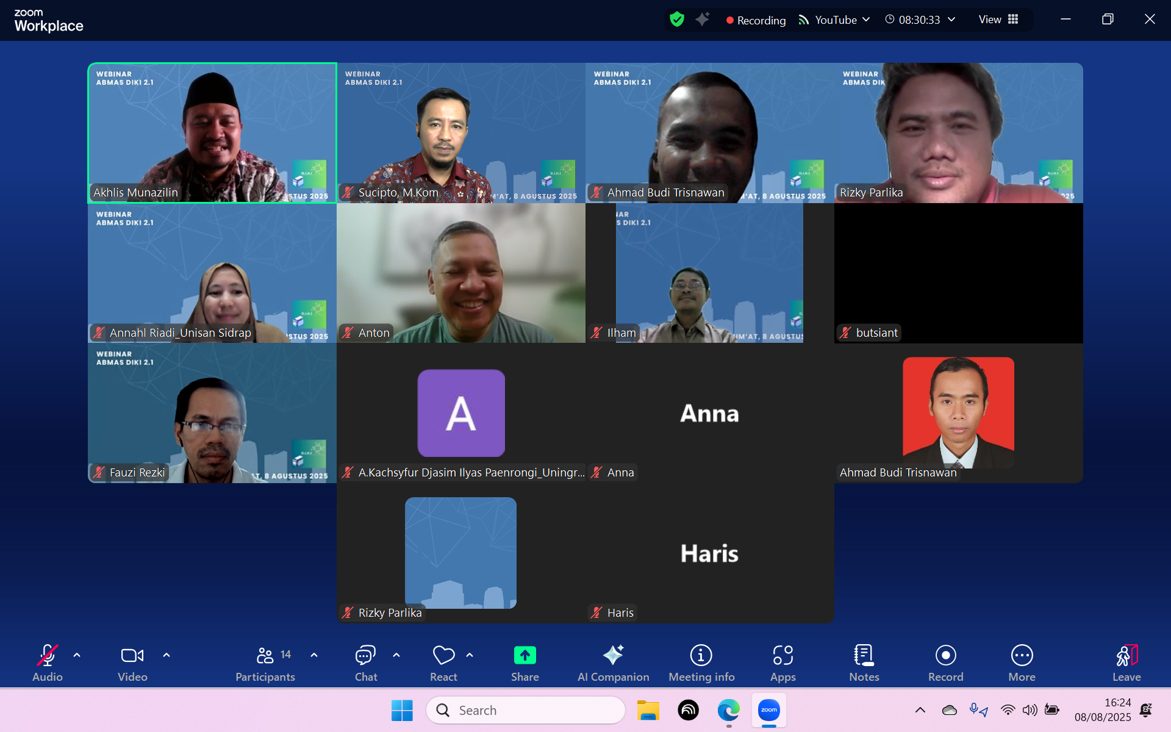
Task: Click Record to manage recording
Action: click(x=945, y=655)
